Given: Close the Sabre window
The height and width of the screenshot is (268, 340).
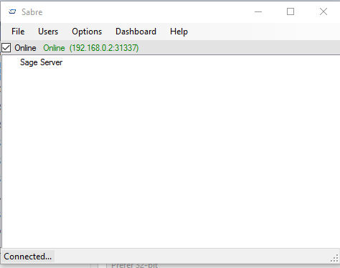Looking at the screenshot, I should [324, 11].
